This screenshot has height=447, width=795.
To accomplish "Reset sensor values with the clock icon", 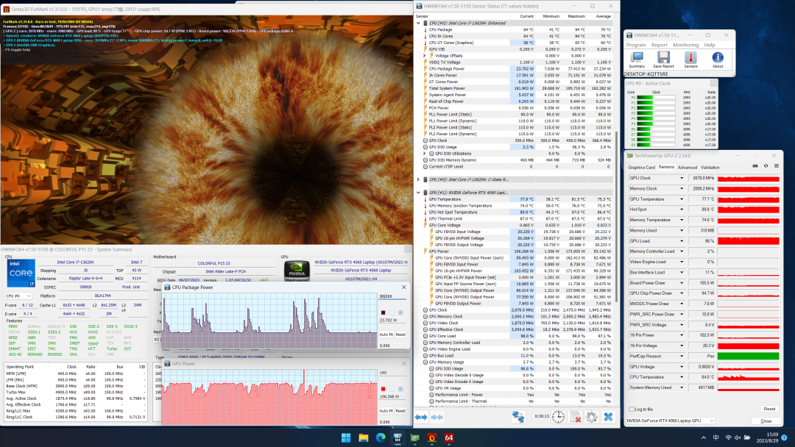I will 559,417.
